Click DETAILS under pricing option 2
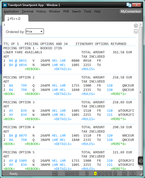The image size is (145, 178). tap(63, 94)
